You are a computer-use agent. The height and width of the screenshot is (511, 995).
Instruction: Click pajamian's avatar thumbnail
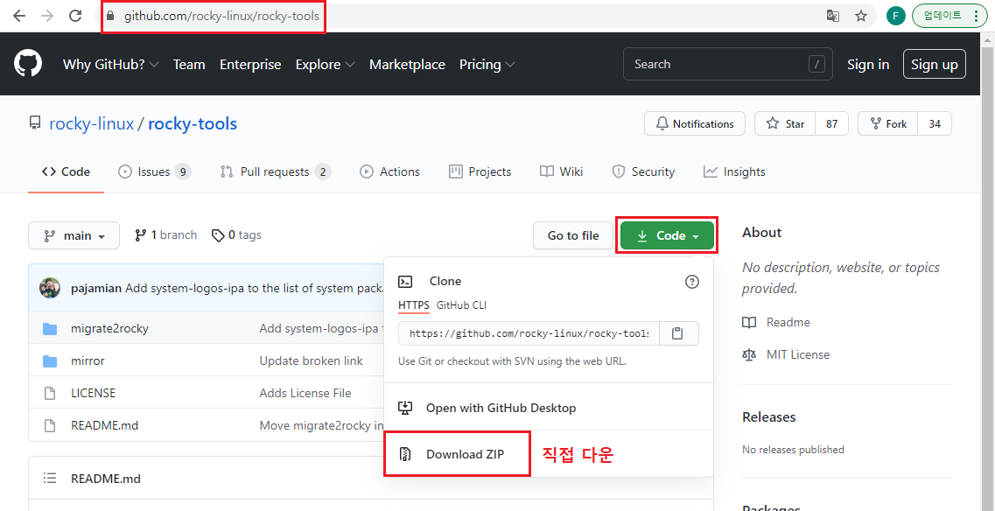point(50,288)
